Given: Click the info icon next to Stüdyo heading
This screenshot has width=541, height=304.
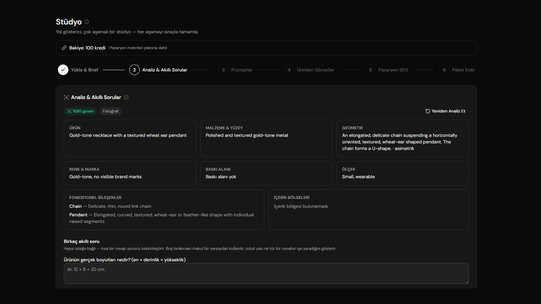Looking at the screenshot, I should [x=87, y=22].
